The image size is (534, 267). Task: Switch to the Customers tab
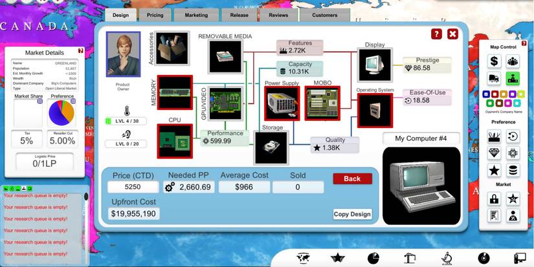pyautogui.click(x=324, y=16)
